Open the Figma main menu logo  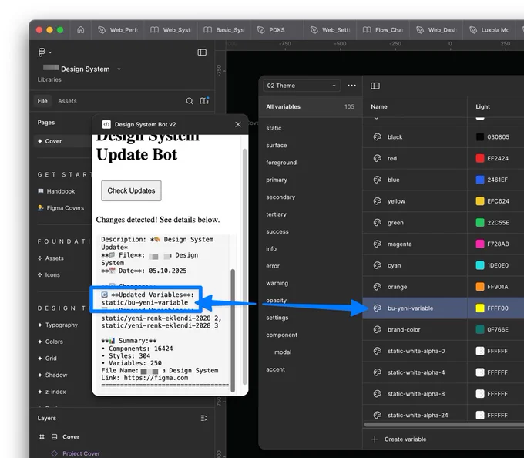point(42,52)
